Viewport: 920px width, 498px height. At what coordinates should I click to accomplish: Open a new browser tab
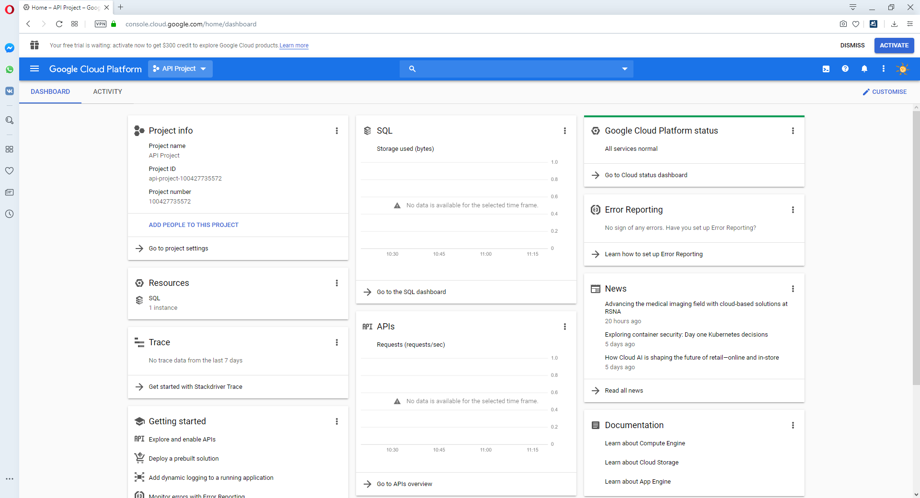coord(121,7)
